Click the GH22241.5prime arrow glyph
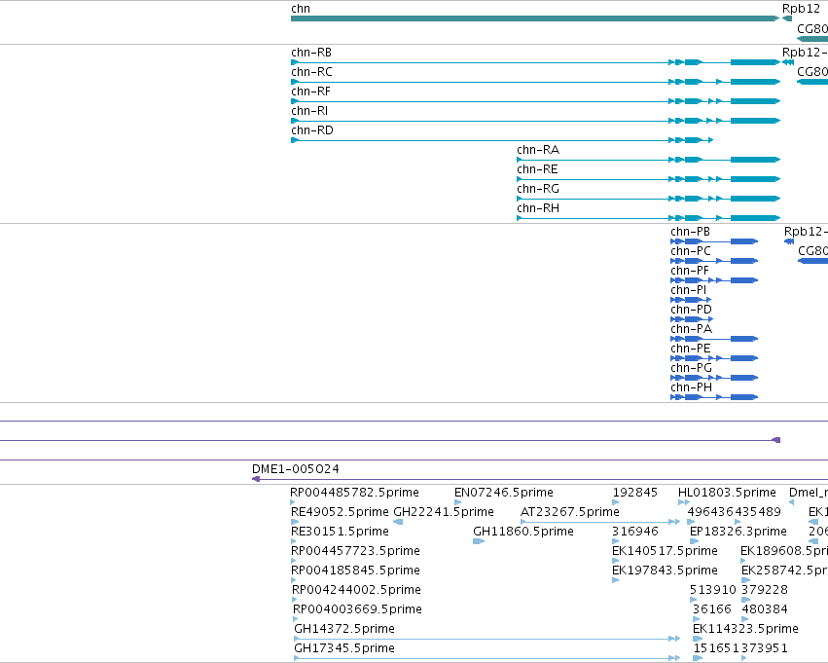828x663 pixels. pos(398,522)
